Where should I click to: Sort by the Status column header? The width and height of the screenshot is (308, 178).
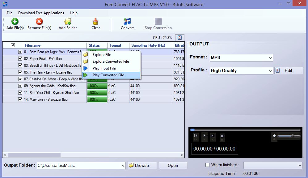pos(97,45)
